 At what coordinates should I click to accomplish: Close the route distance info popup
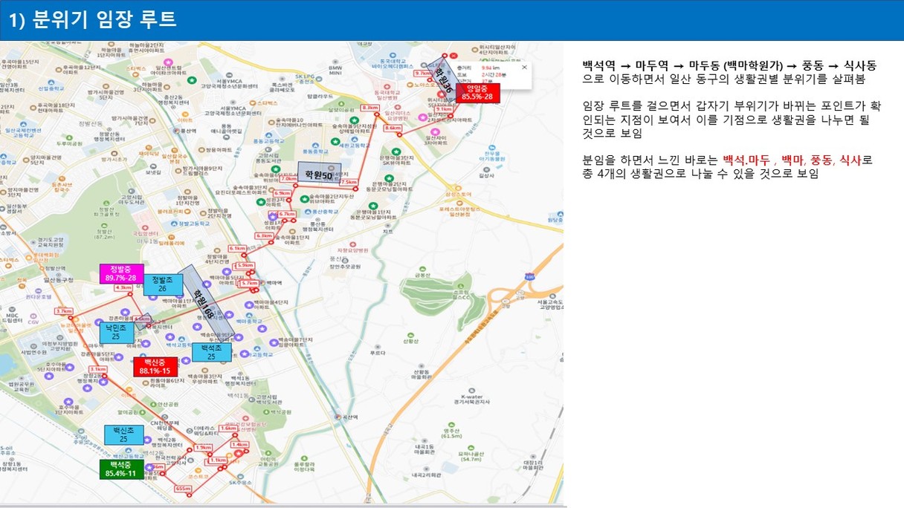coord(524,67)
